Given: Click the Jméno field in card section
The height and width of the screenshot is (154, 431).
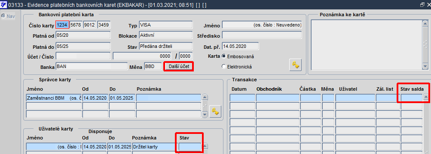Looking at the screenshot, I should (262, 25).
